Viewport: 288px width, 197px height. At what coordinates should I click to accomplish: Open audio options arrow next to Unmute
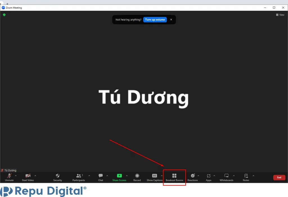click(x=16, y=176)
